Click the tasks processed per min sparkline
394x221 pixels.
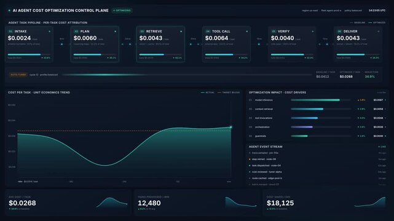tap(241, 202)
